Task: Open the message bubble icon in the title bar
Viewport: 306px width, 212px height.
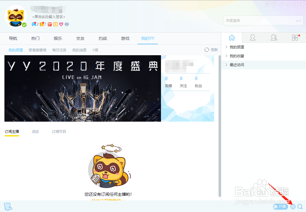Action: click(x=267, y=4)
